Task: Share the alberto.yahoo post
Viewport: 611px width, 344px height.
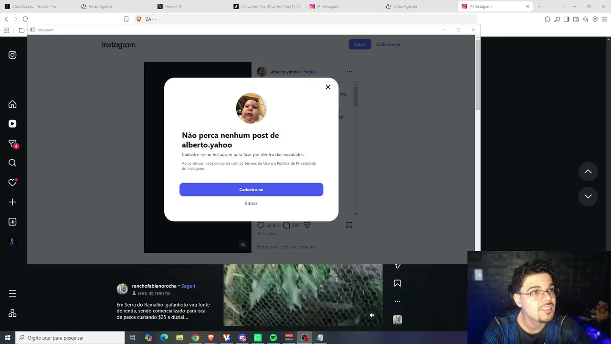Action: tap(307, 225)
